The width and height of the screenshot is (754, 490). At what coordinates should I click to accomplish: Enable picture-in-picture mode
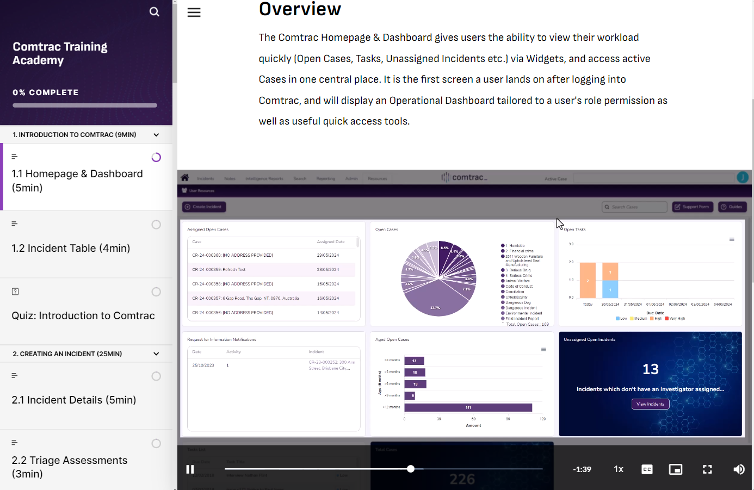click(675, 469)
